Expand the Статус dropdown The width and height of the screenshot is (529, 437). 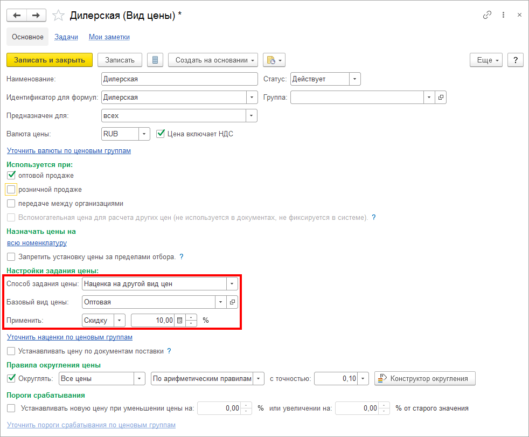(x=354, y=79)
